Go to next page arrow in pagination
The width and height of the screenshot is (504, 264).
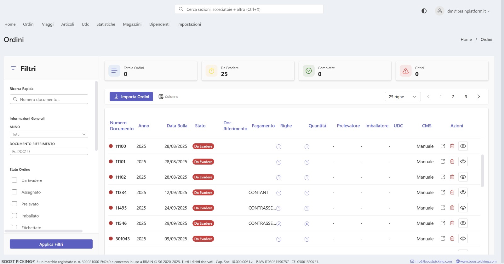478,97
